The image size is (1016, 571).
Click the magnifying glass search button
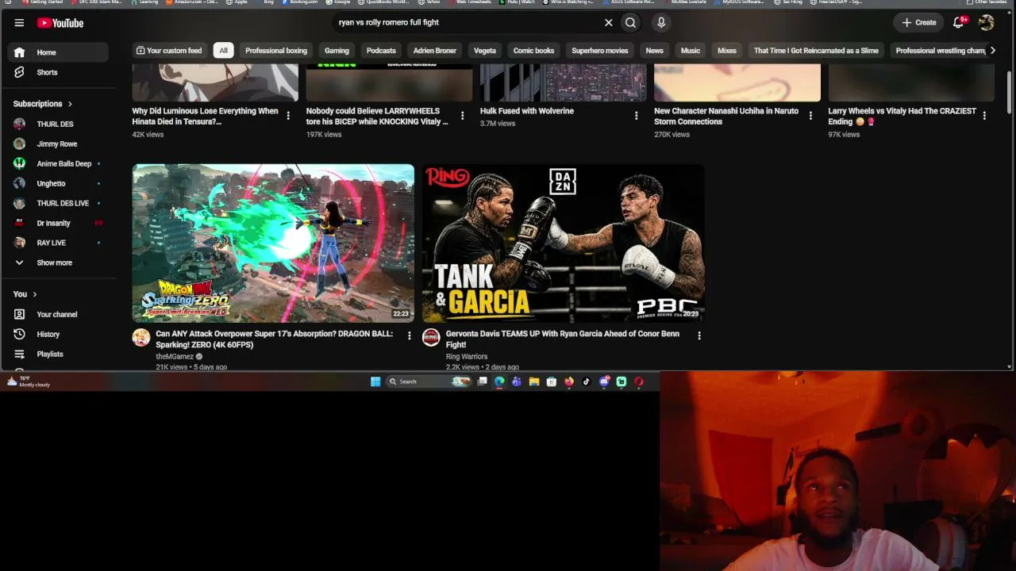(x=630, y=22)
